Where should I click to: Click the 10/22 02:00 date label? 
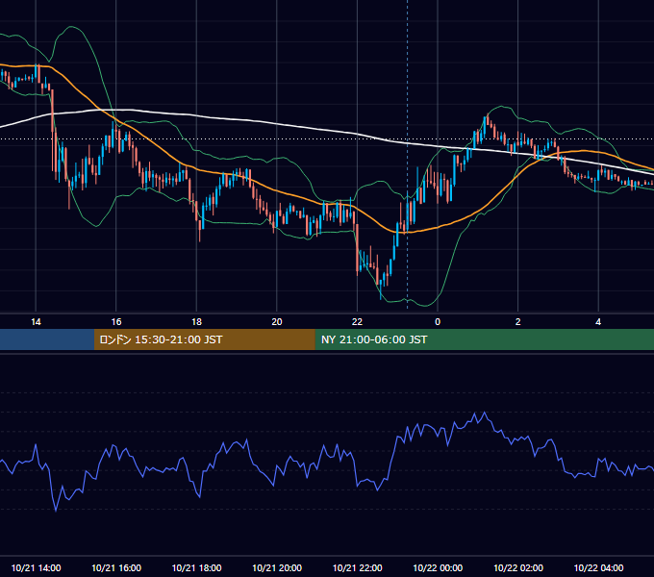click(x=518, y=567)
